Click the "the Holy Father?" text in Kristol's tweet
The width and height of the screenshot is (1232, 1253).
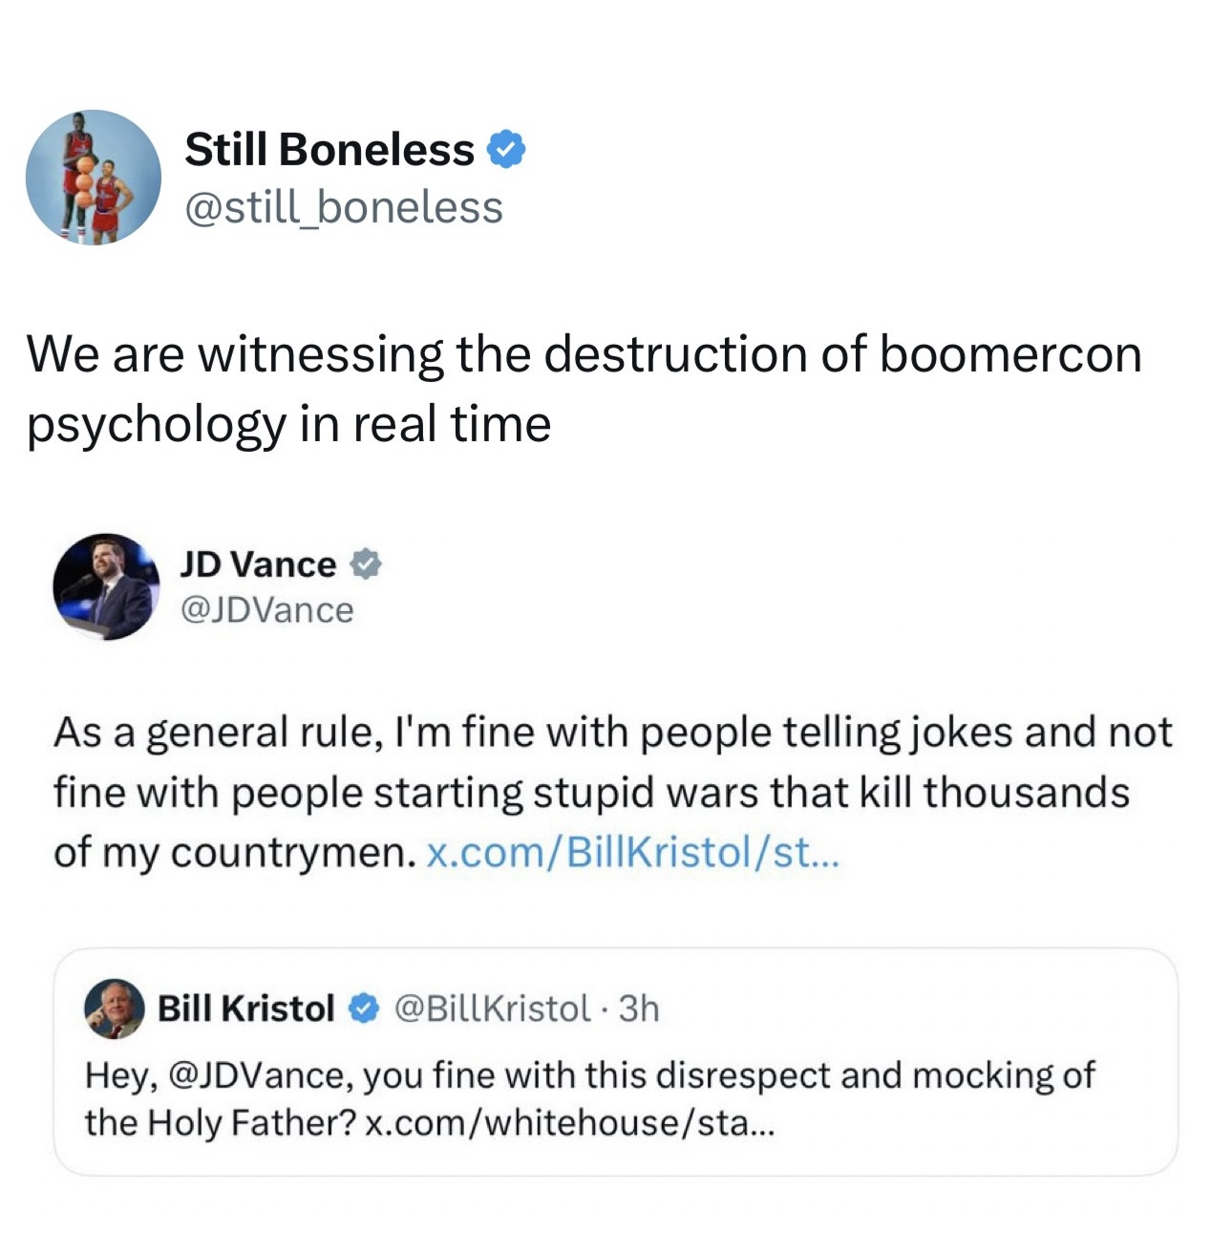coord(220,1123)
